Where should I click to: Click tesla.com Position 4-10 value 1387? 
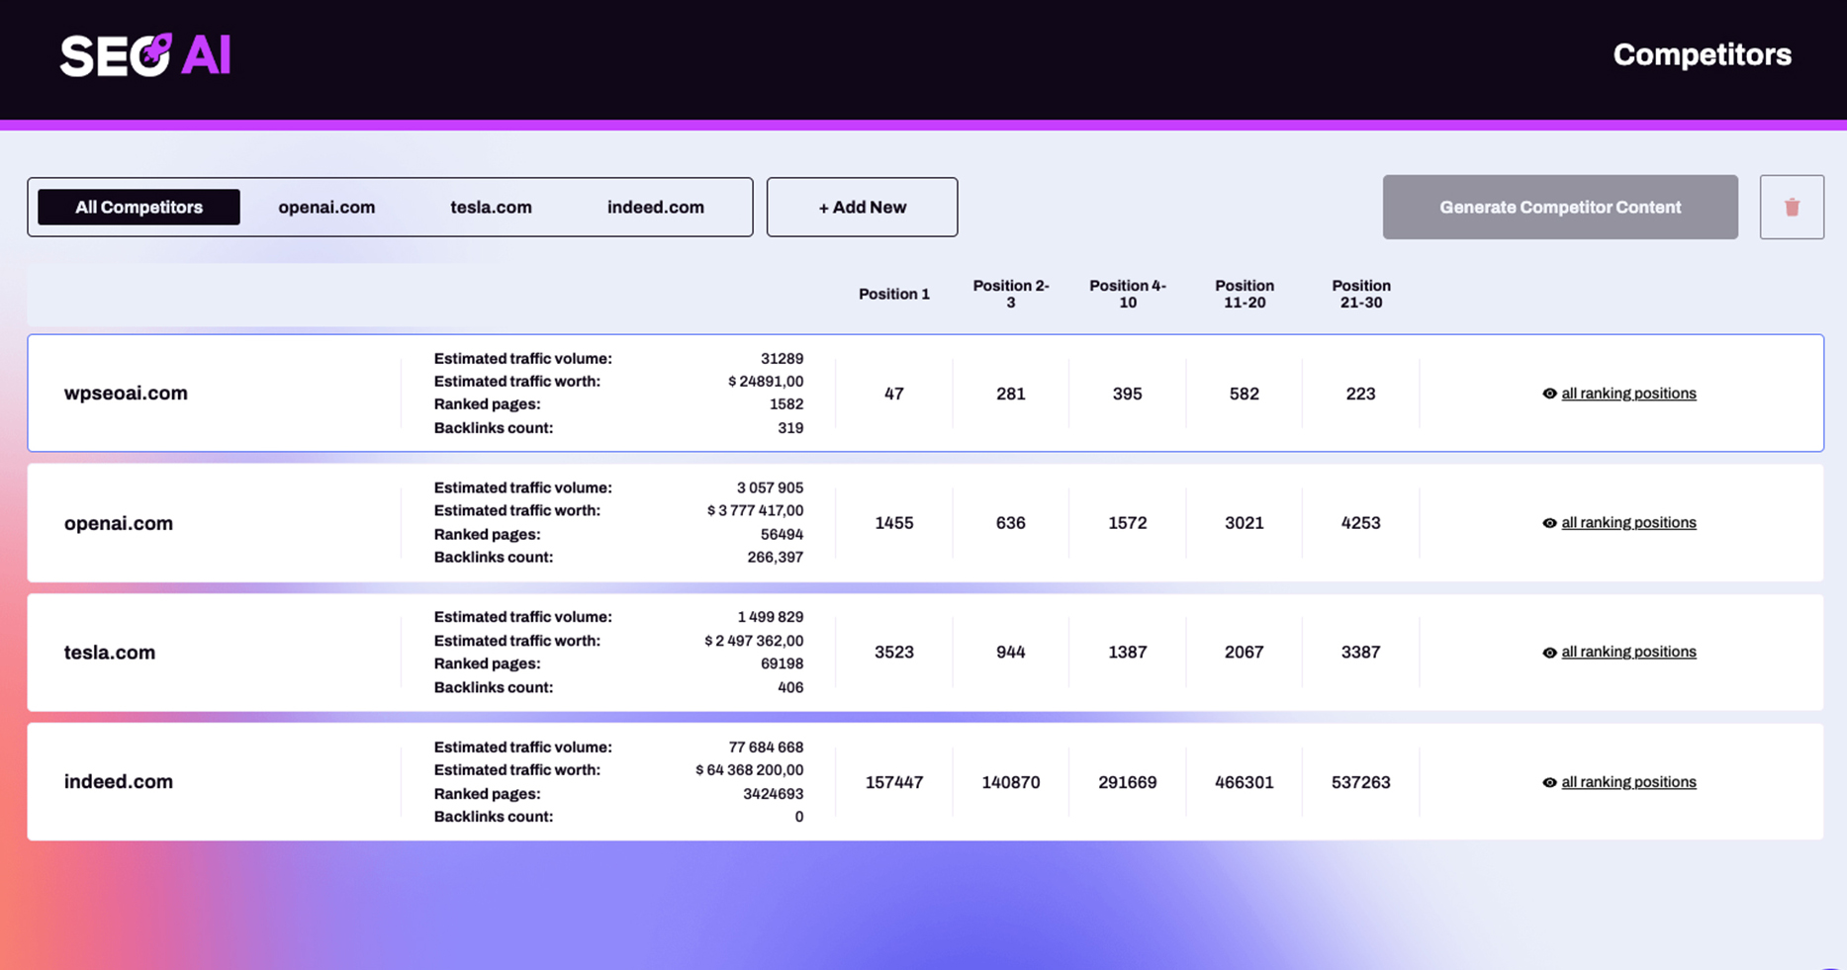coord(1128,653)
